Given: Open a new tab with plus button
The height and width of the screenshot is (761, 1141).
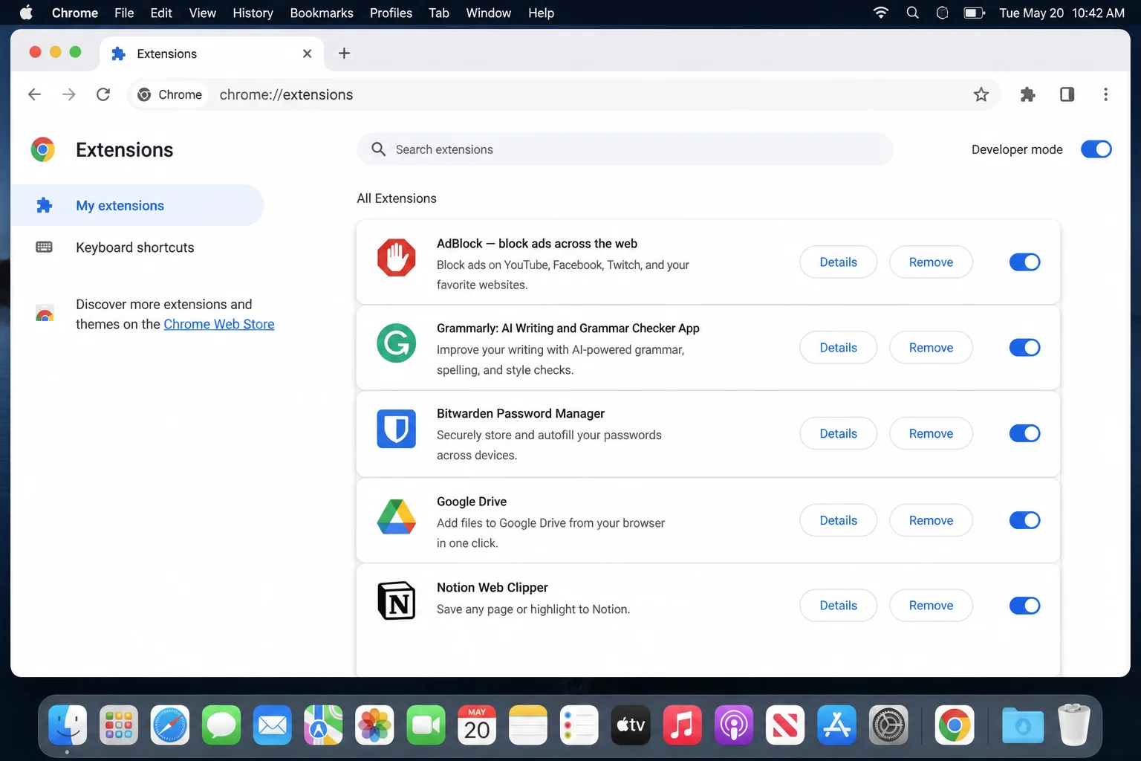Looking at the screenshot, I should point(344,53).
